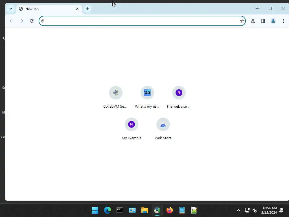Open the Windows Start menu
The width and height of the screenshot is (289, 217).
pos(95,210)
